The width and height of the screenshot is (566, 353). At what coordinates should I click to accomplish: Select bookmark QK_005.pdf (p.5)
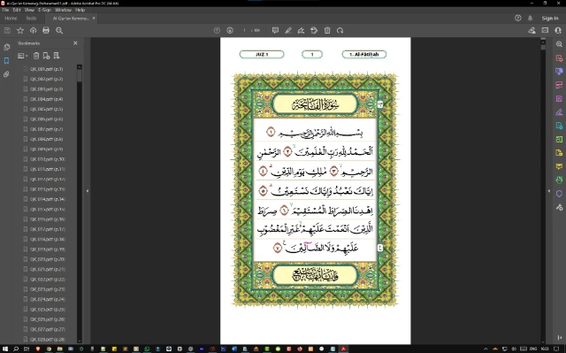point(46,109)
